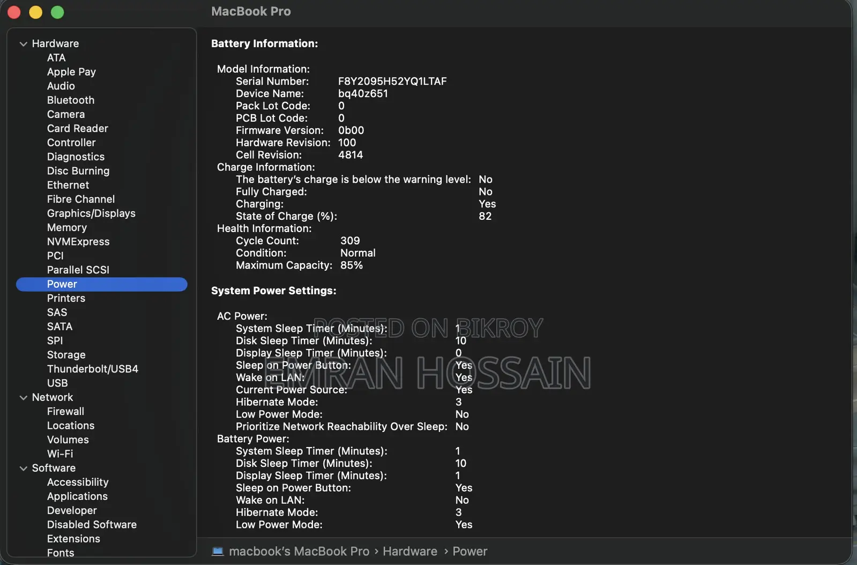The height and width of the screenshot is (565, 857).
Task: Collapse the Software section chevron
Action: [24, 469]
